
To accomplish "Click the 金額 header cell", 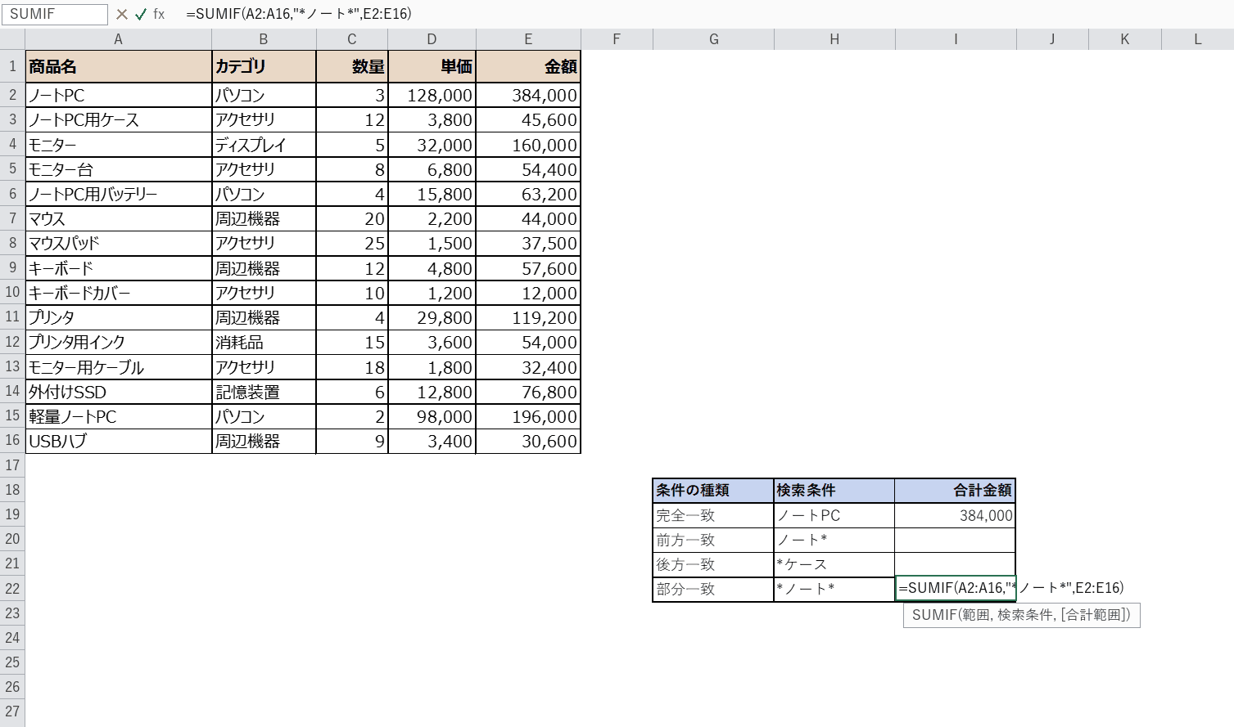I will coord(528,67).
